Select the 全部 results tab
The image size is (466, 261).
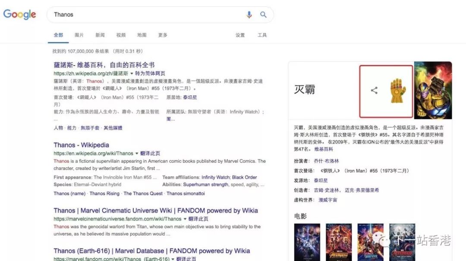click(58, 35)
